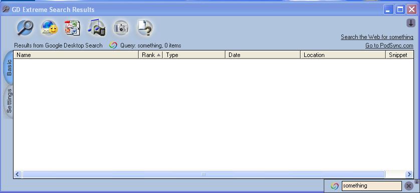Screen dimensions: 420x193
Task: Click the tiny arrow above the clear button
Action: tap(417, 182)
